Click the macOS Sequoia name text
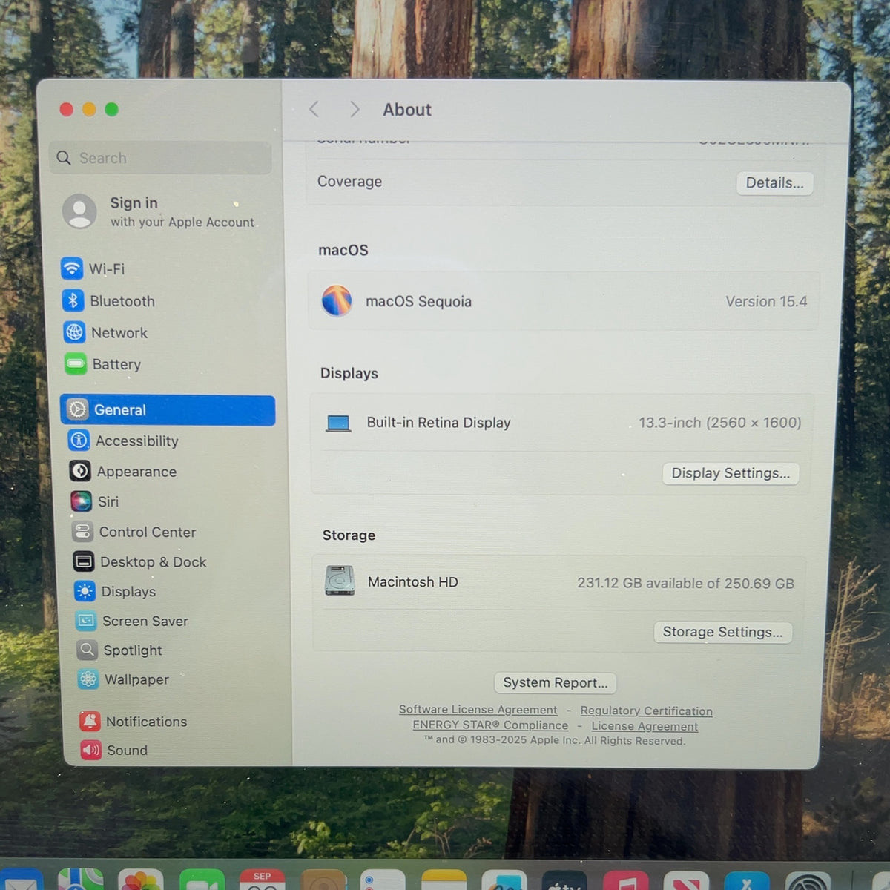Screen dimensions: 890x890 point(418,301)
